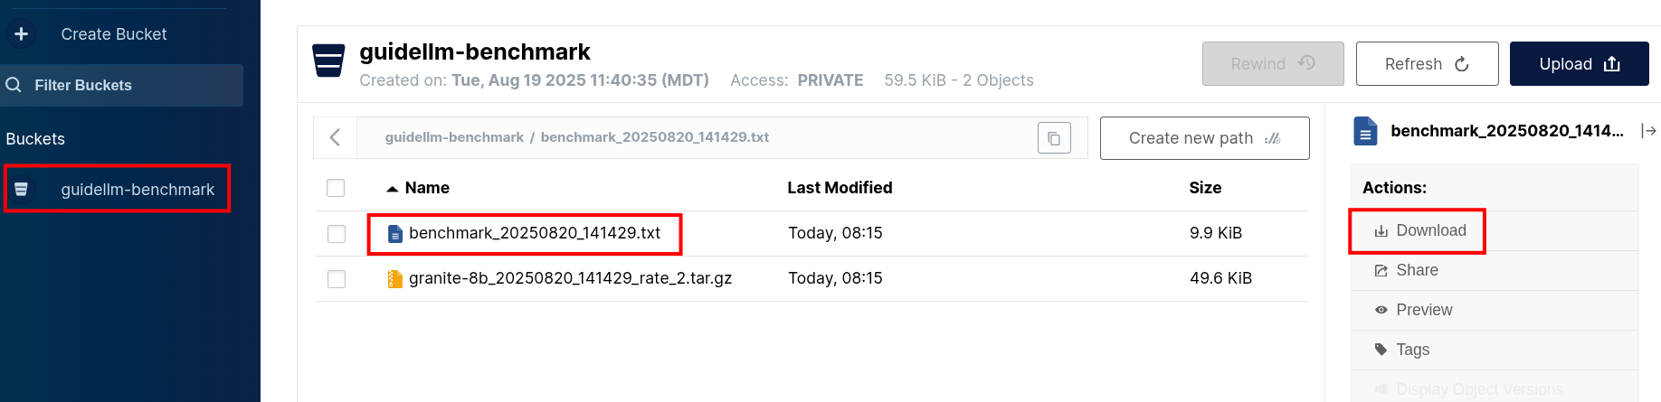Screen dimensions: 1661x402
Task: Collapse the object details panel
Action: (1648, 131)
